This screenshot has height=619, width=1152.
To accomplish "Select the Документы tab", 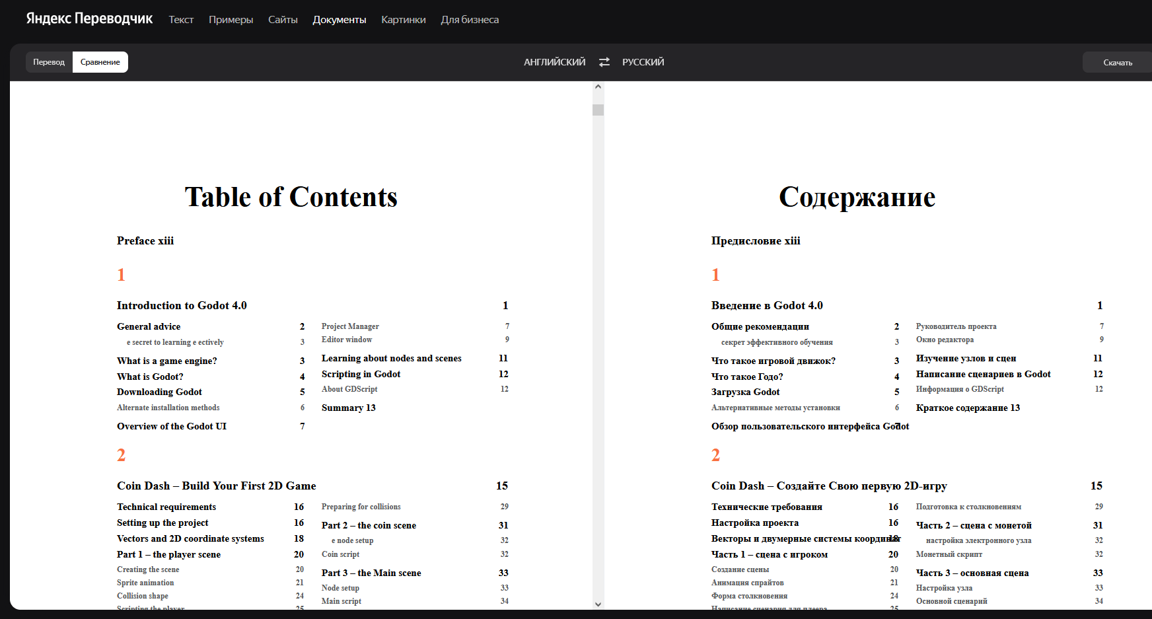I will pos(340,20).
